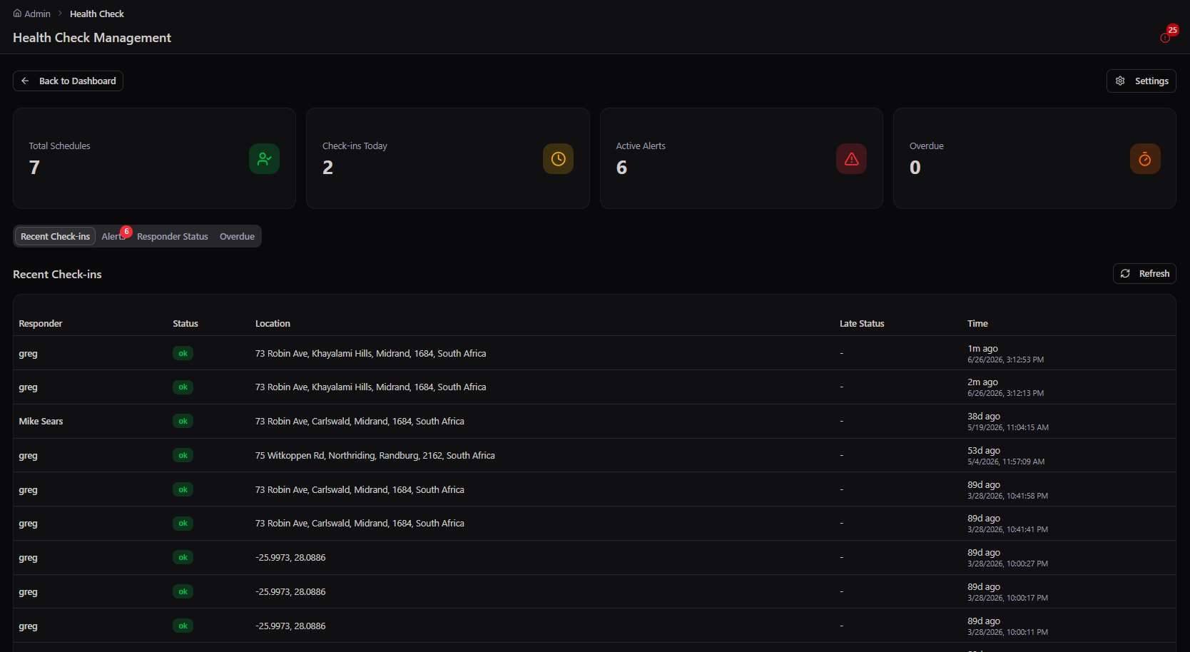Open the Alerts tab
The width and height of the screenshot is (1190, 652).
point(113,236)
